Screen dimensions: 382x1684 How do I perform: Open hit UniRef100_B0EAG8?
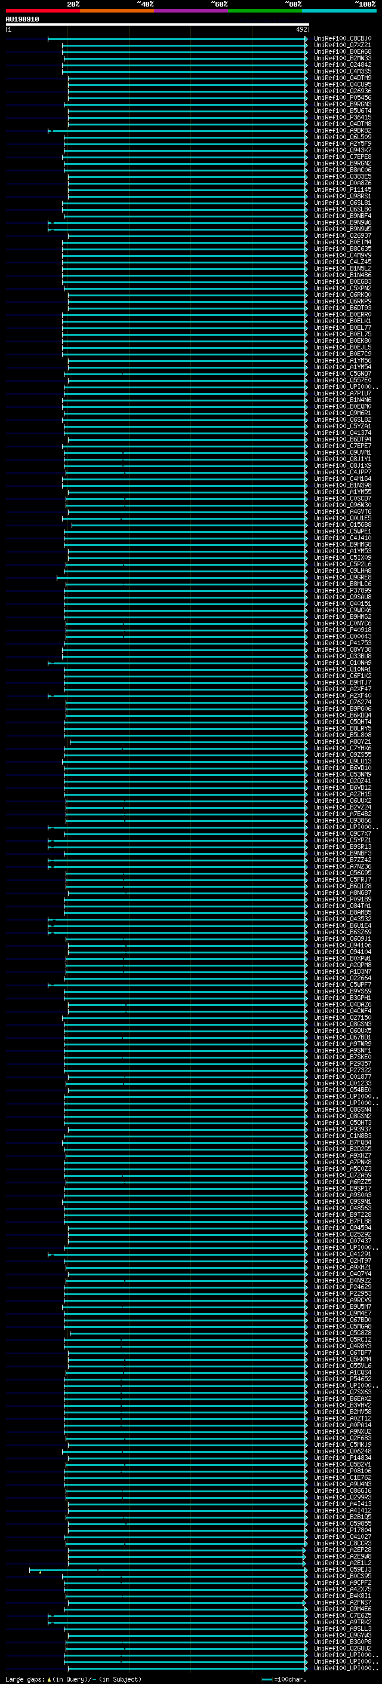[342, 51]
